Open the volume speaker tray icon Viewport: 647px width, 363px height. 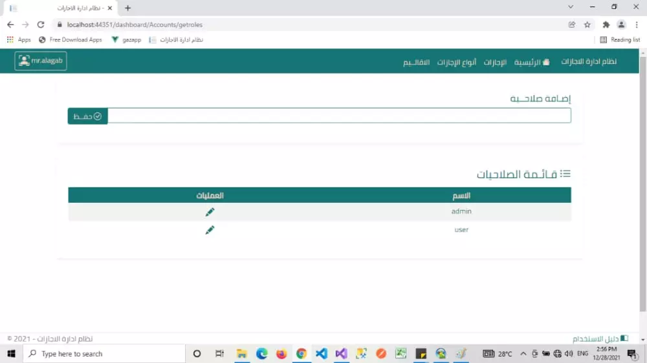click(x=569, y=353)
